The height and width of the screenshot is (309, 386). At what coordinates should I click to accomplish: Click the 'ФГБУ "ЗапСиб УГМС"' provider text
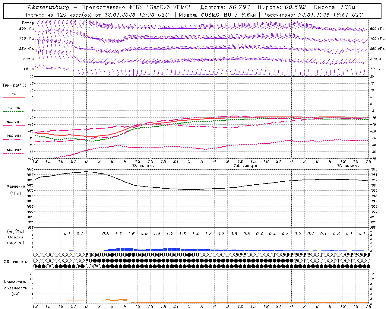coord(160,7)
